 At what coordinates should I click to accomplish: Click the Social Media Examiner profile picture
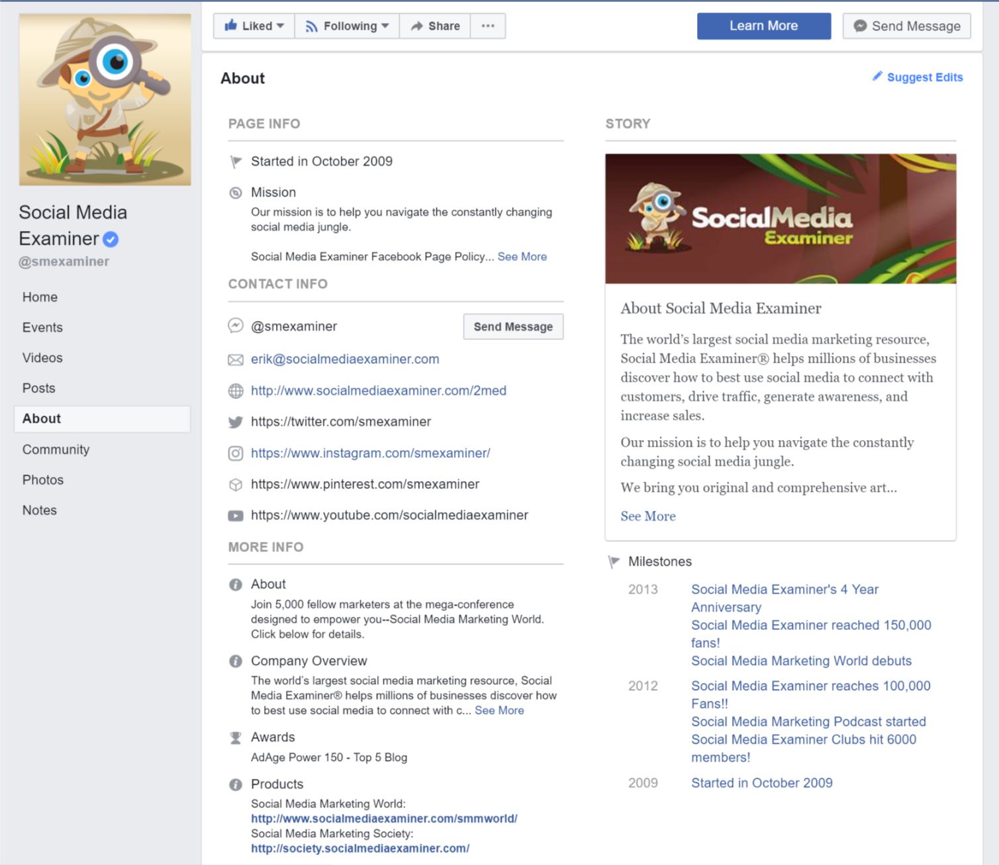coord(105,99)
